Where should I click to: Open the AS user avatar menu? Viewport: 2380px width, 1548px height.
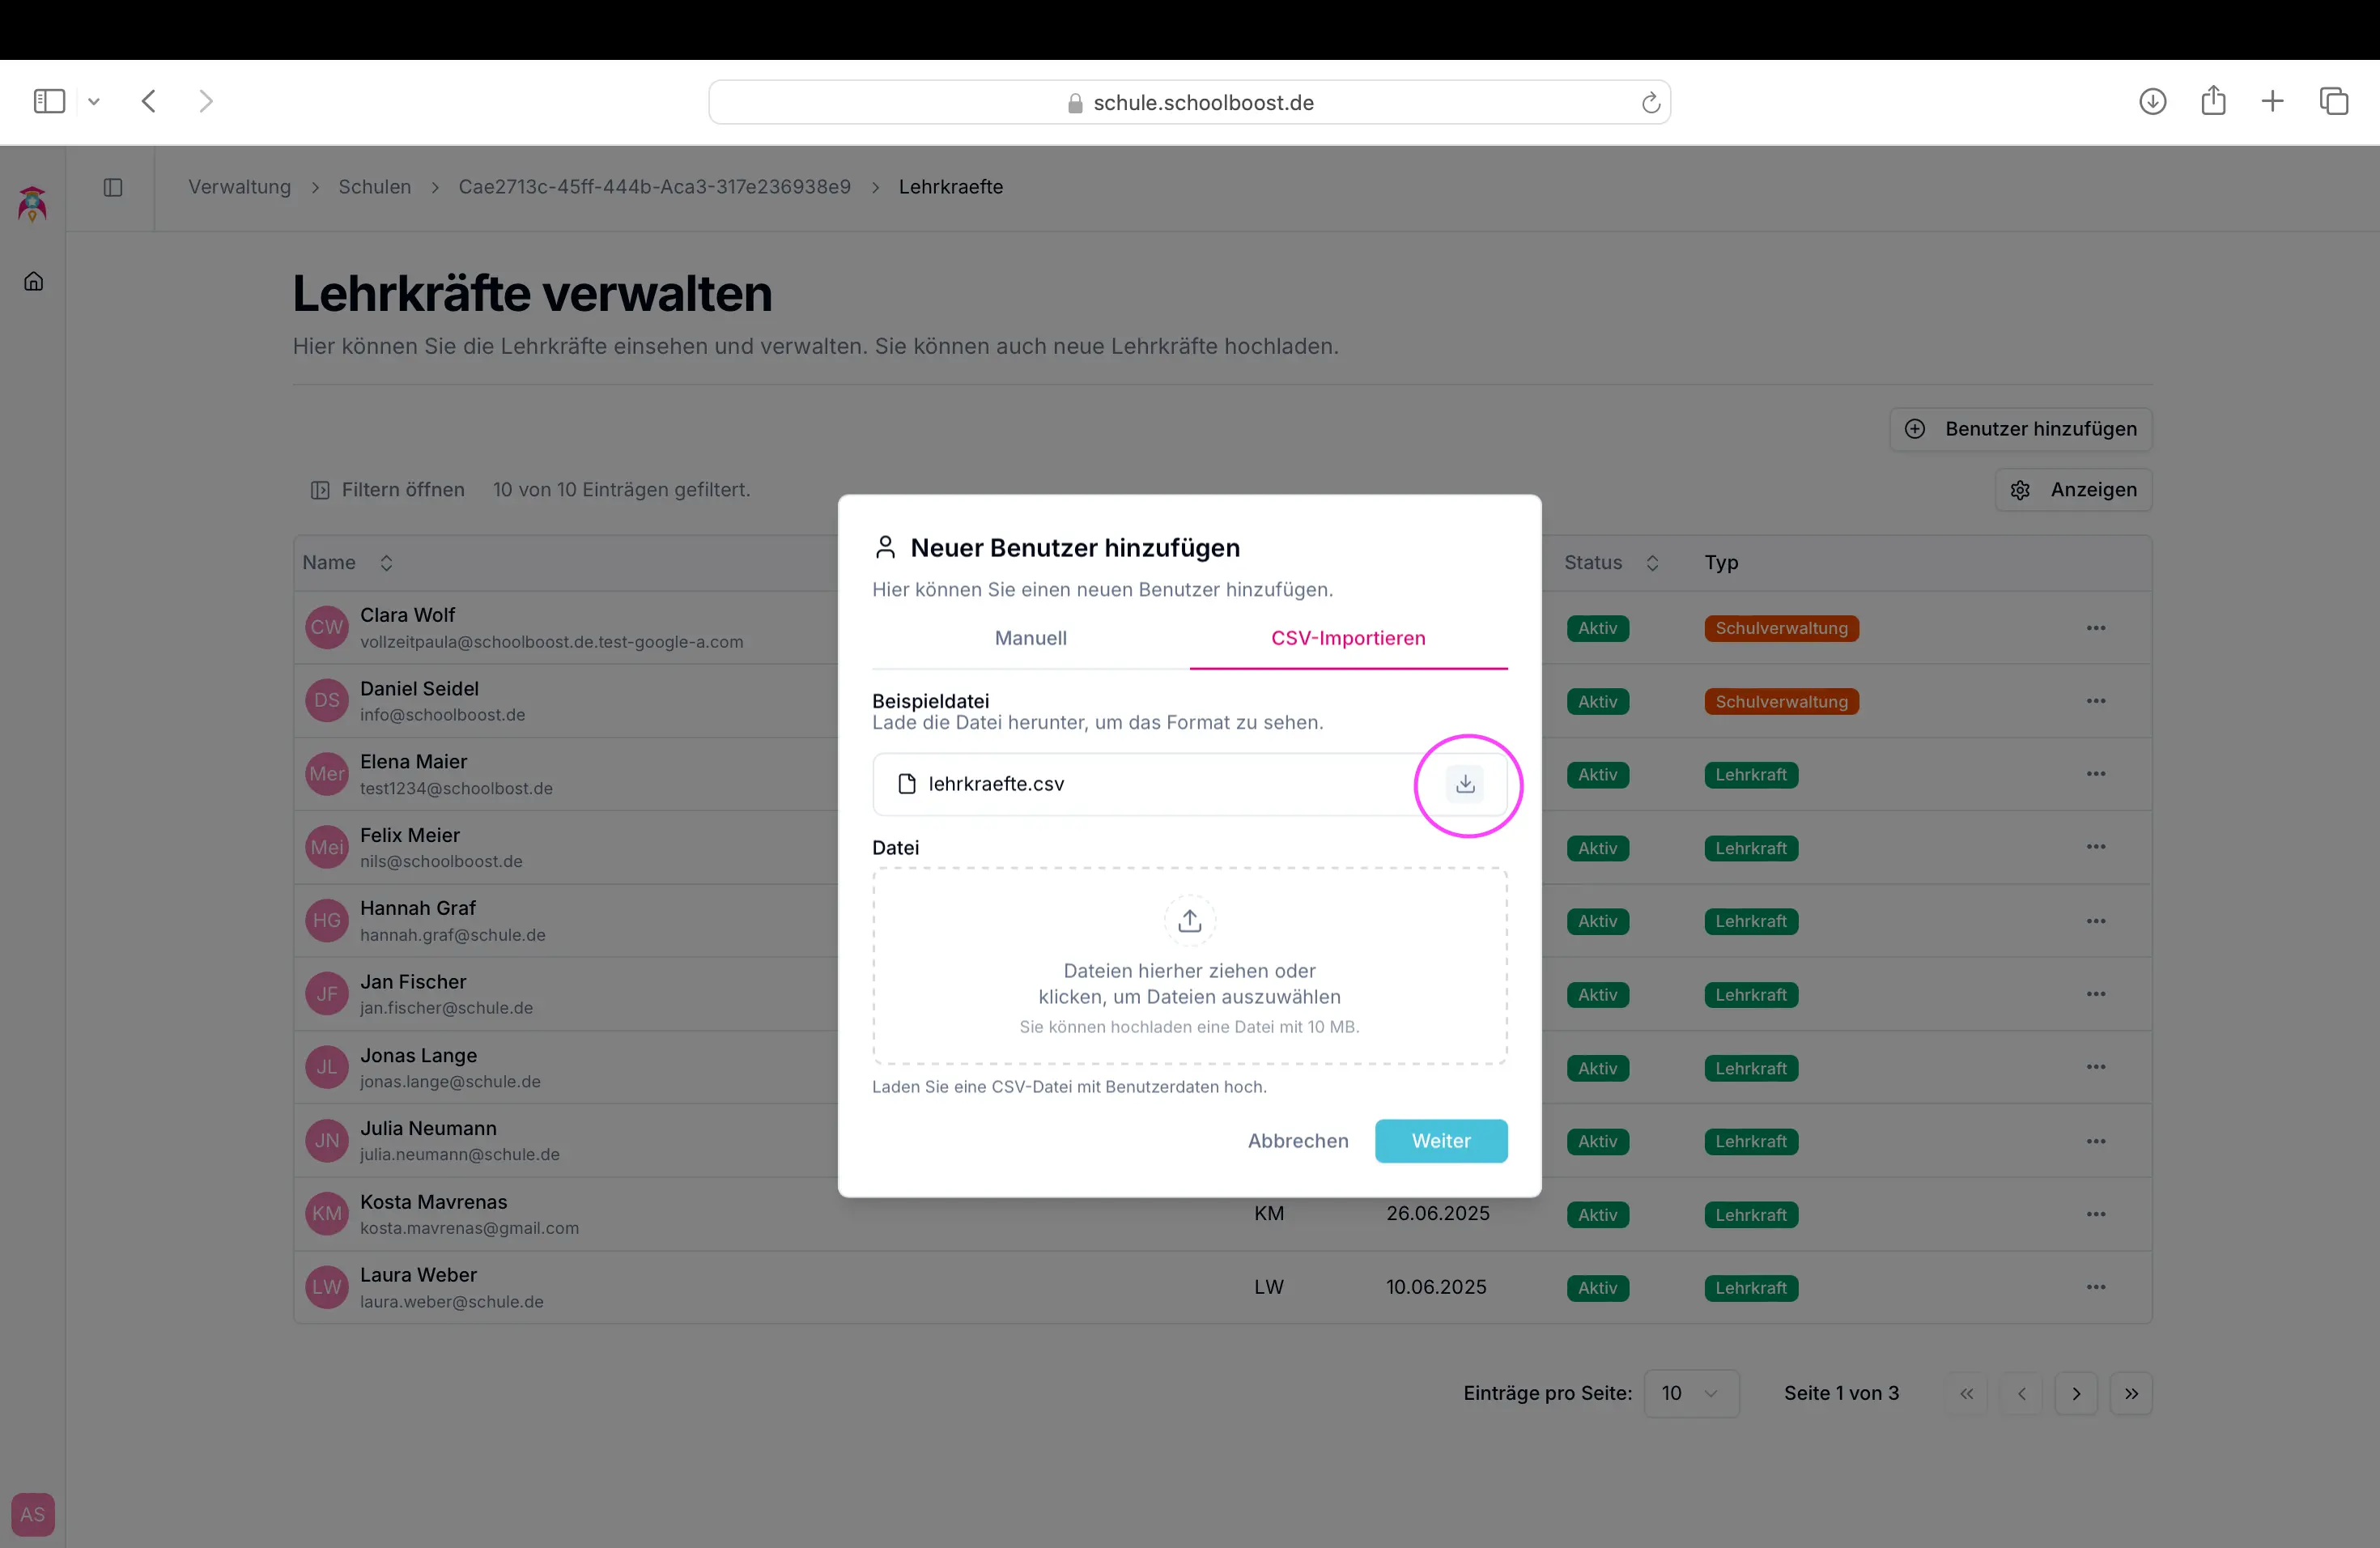33,1514
